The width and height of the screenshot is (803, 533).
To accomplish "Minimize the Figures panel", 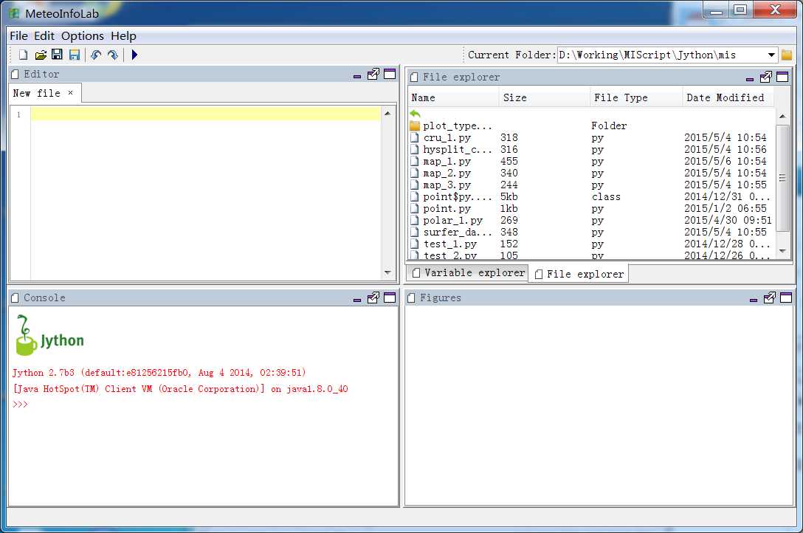I will point(754,300).
